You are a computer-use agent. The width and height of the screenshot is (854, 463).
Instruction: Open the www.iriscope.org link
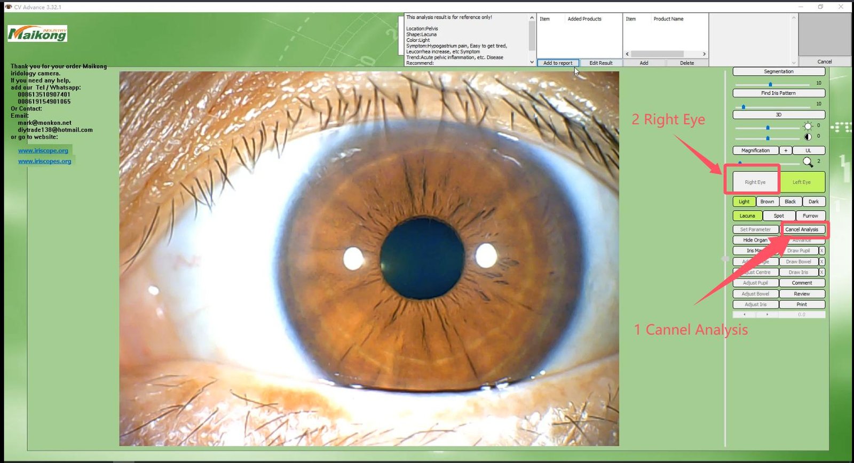pos(43,150)
